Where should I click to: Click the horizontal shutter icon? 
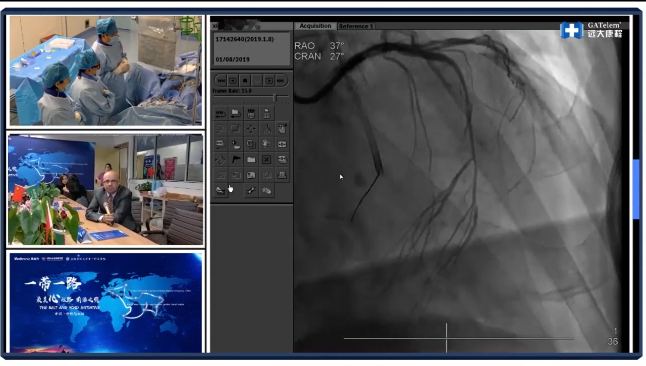click(282, 144)
